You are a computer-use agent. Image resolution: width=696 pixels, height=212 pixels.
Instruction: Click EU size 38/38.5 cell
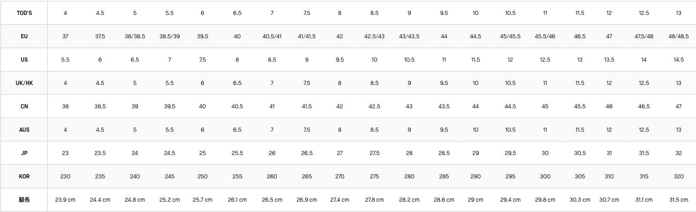point(134,36)
